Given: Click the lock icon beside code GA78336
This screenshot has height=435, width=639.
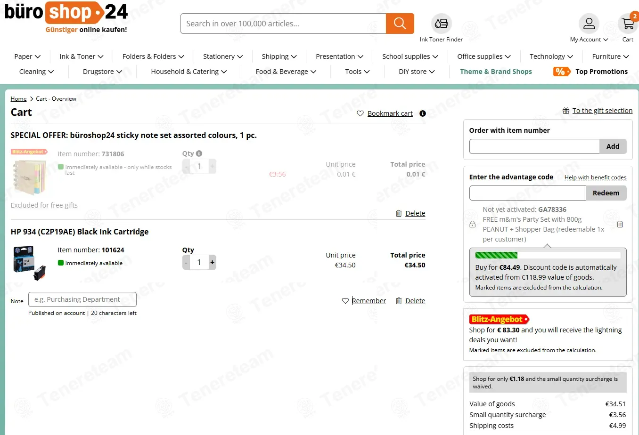Looking at the screenshot, I should (473, 225).
